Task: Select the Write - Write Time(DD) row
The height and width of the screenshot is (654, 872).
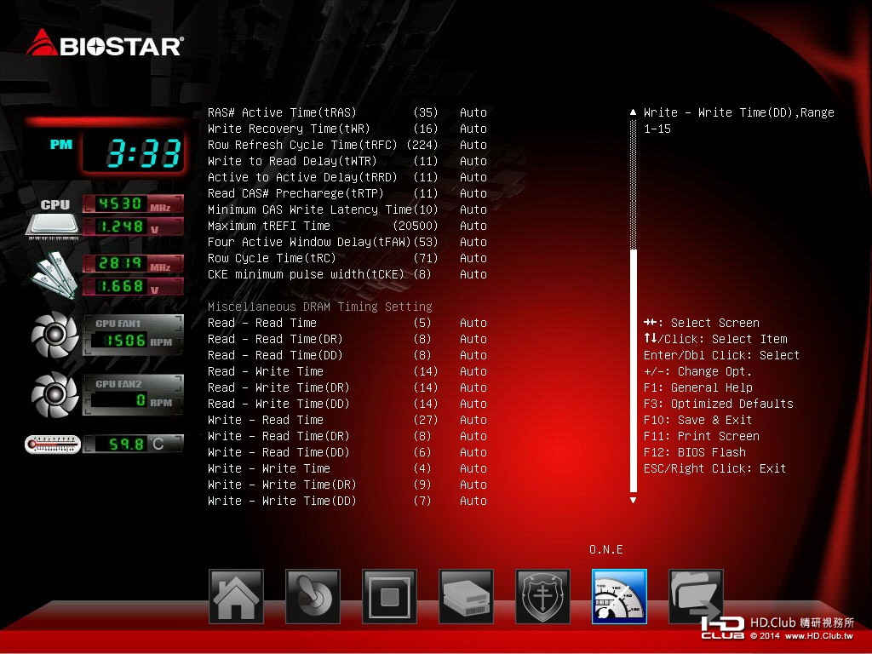Action: [x=347, y=501]
